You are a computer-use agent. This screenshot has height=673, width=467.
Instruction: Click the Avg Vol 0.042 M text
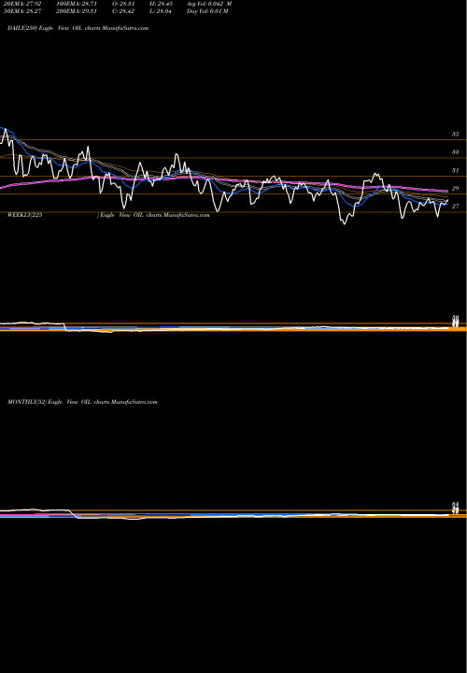209,4
